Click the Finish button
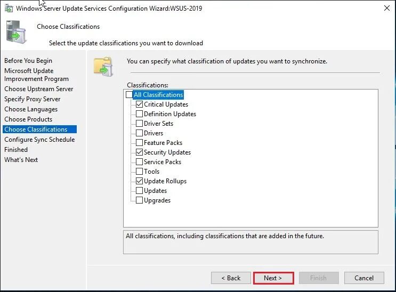This screenshot has width=396, height=292. (x=319, y=278)
